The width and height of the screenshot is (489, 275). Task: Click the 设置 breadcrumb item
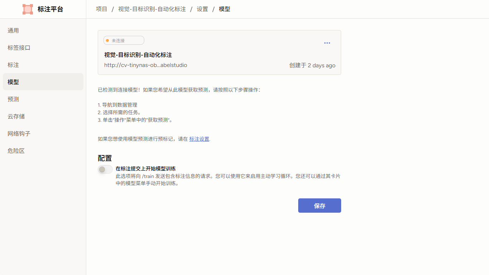[x=203, y=9]
